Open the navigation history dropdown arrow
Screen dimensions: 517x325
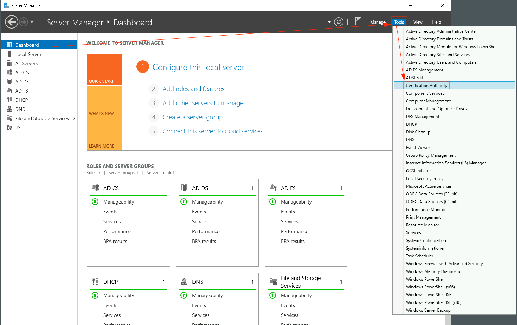click(32, 22)
